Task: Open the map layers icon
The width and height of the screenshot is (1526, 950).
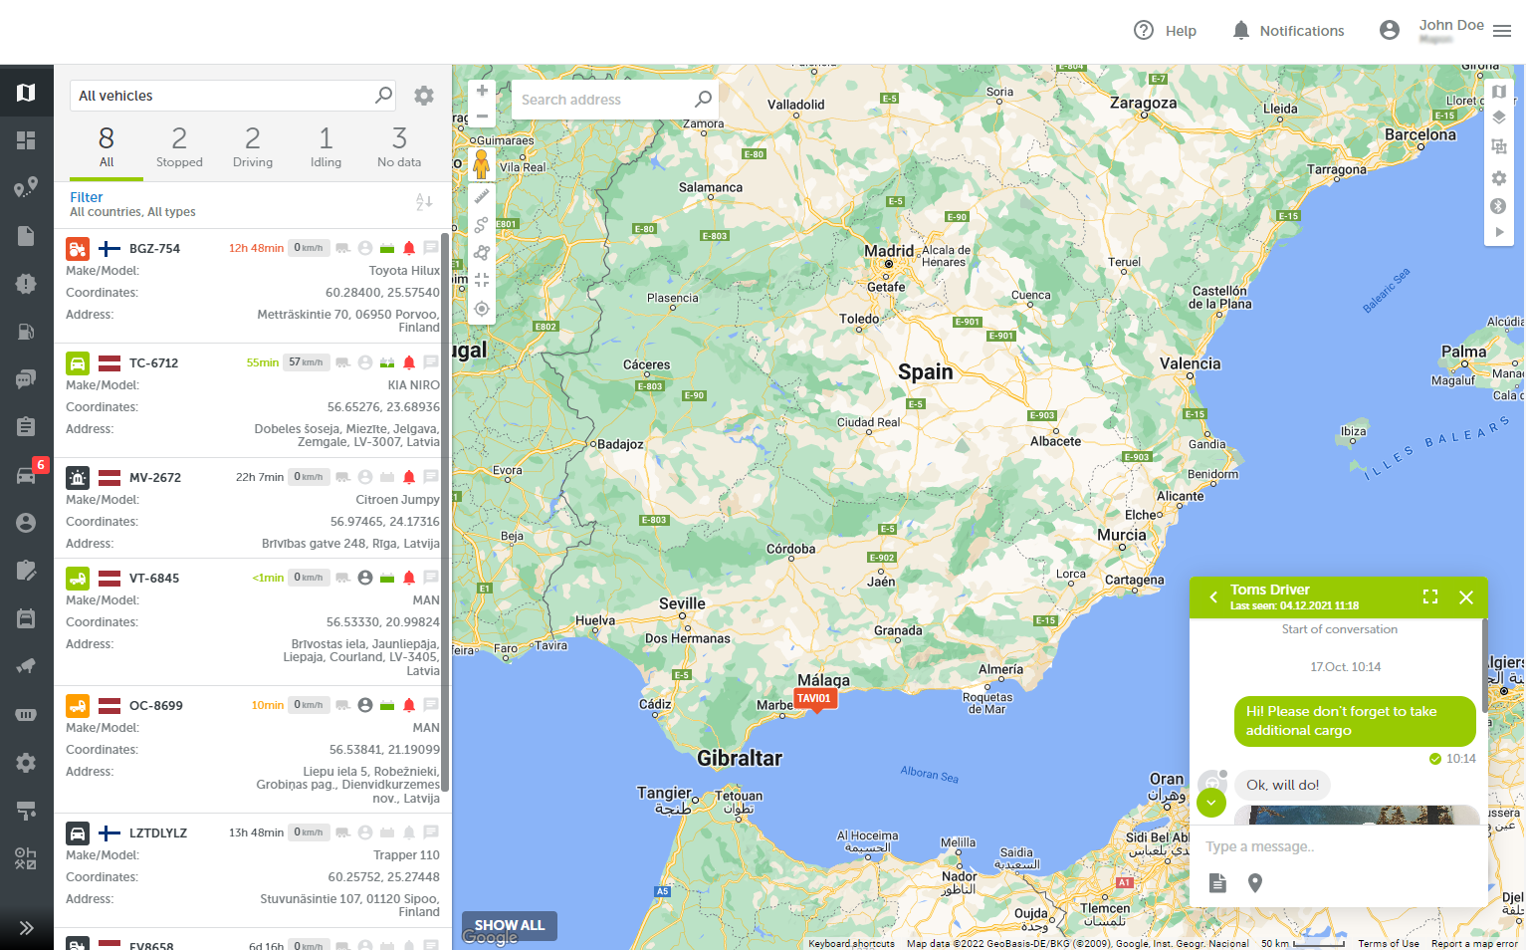Action: pos(1498,118)
